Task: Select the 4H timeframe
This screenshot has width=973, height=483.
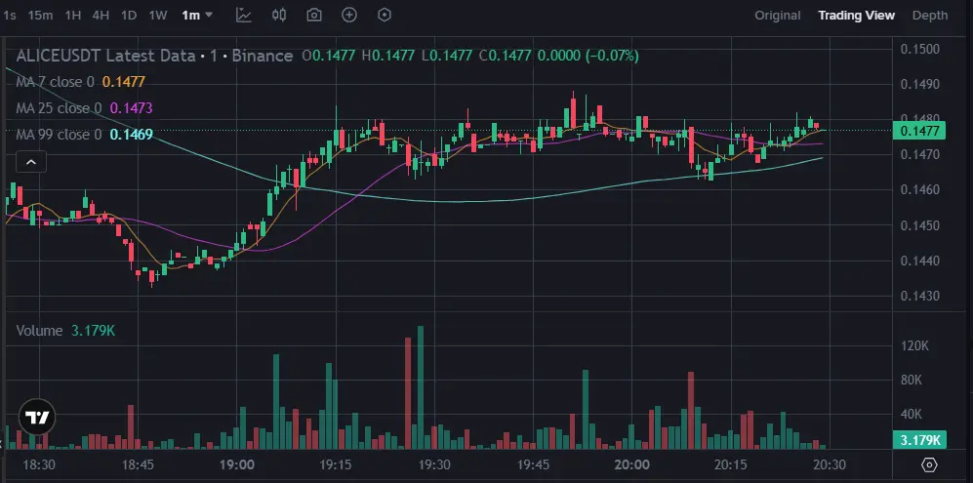Action: [101, 16]
